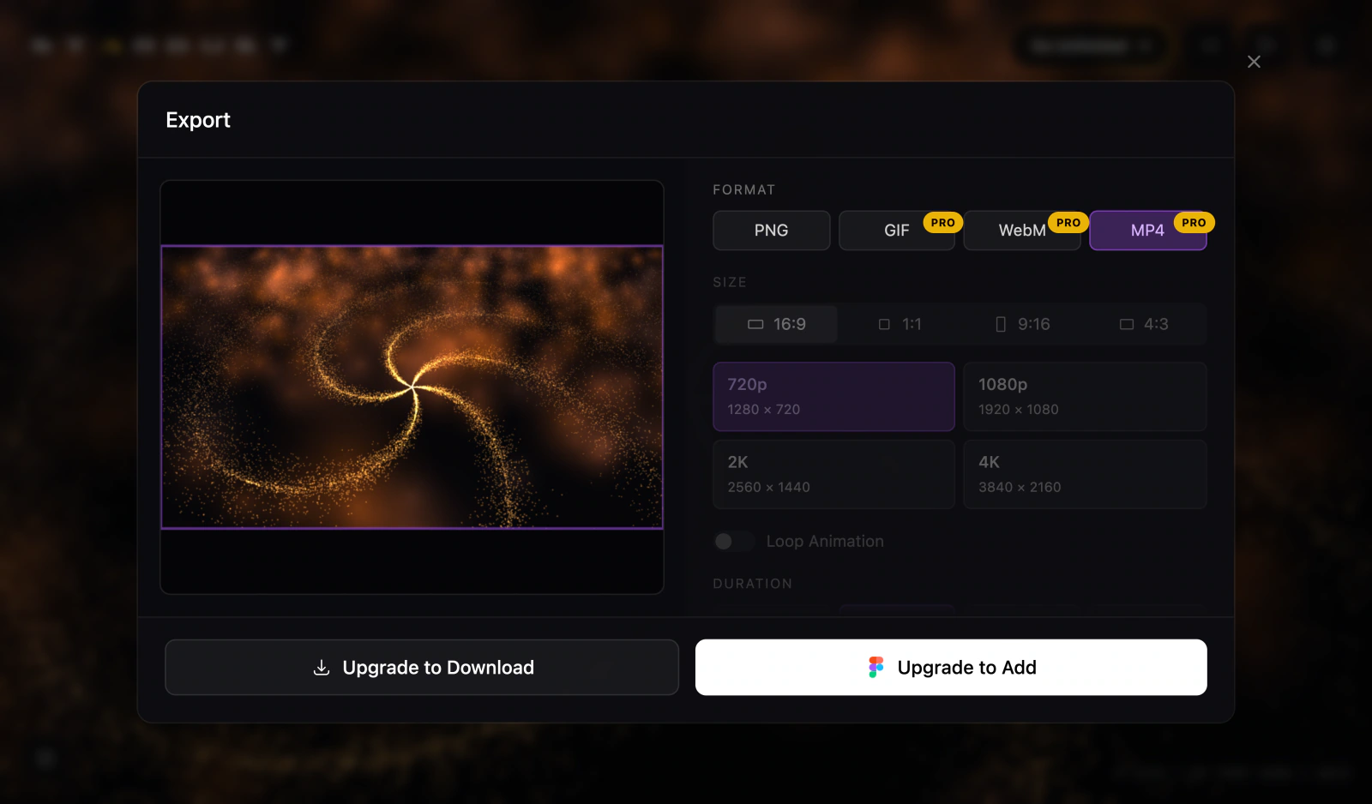Click the PRO badge on WebM
1372x804 pixels.
click(1068, 223)
